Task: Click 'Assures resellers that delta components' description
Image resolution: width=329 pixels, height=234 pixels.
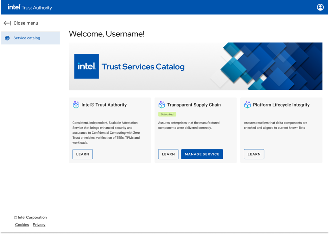Action: pyautogui.click(x=275, y=125)
